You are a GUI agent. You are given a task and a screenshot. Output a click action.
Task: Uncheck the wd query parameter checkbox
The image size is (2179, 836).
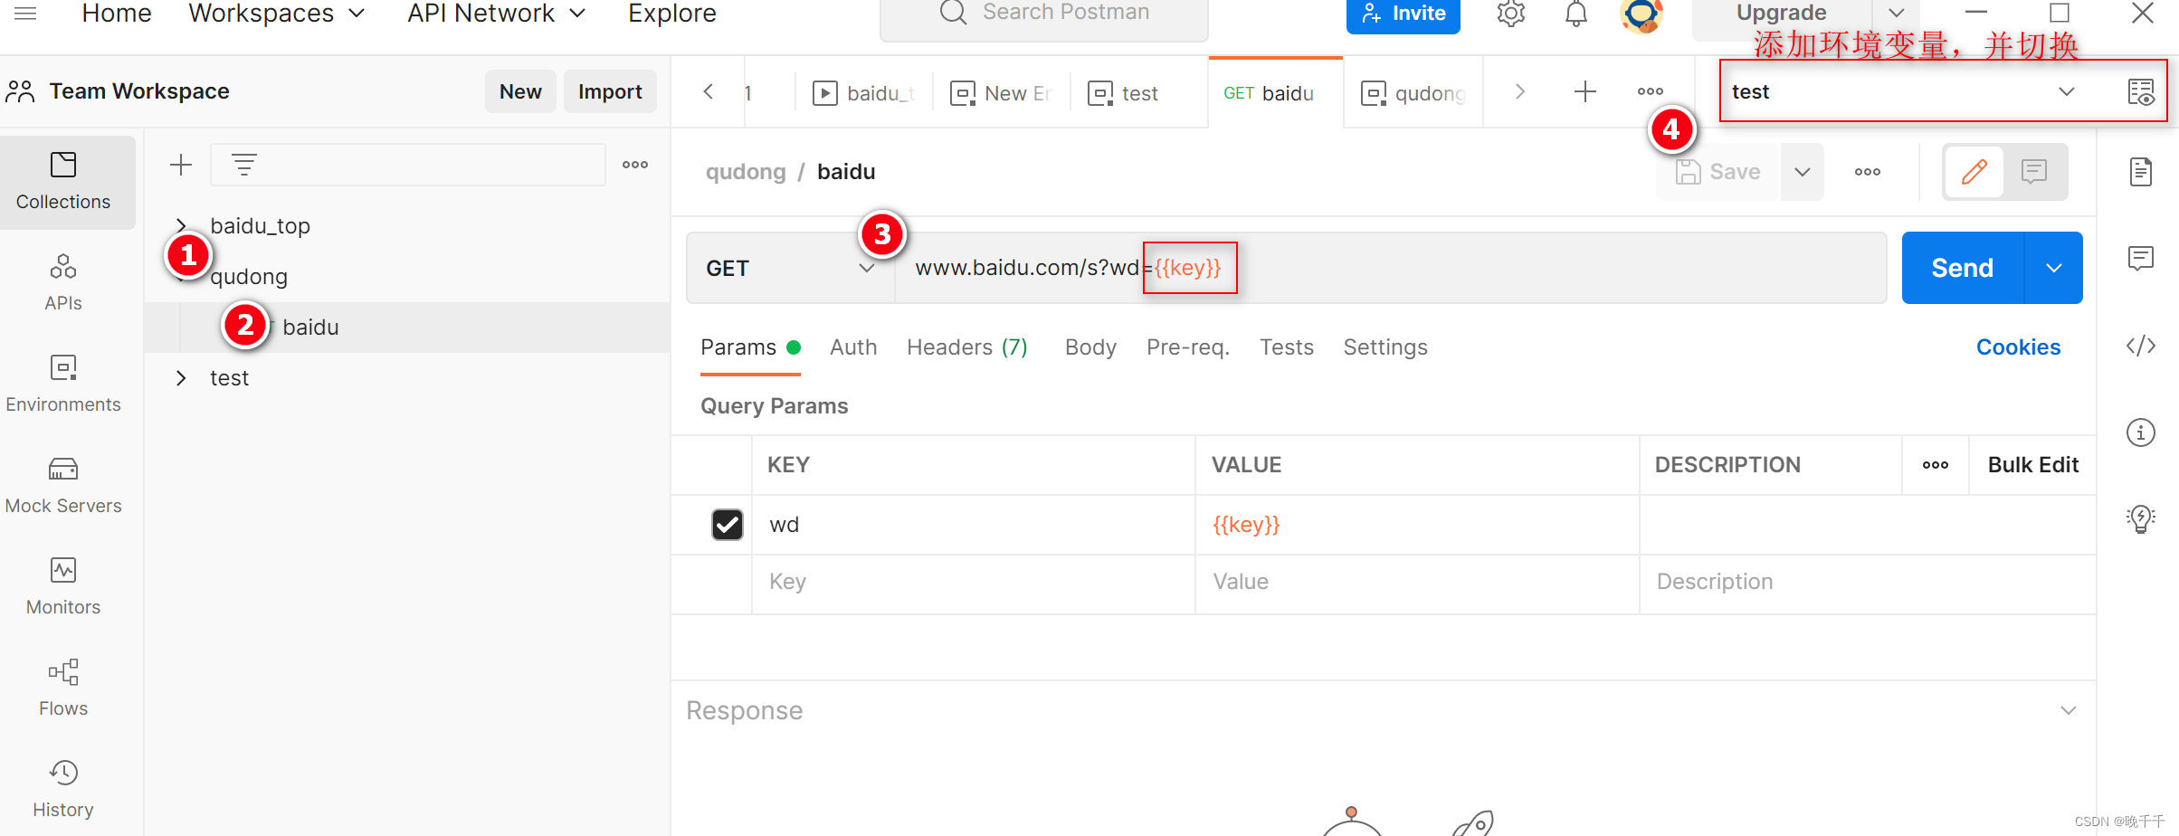[728, 525]
